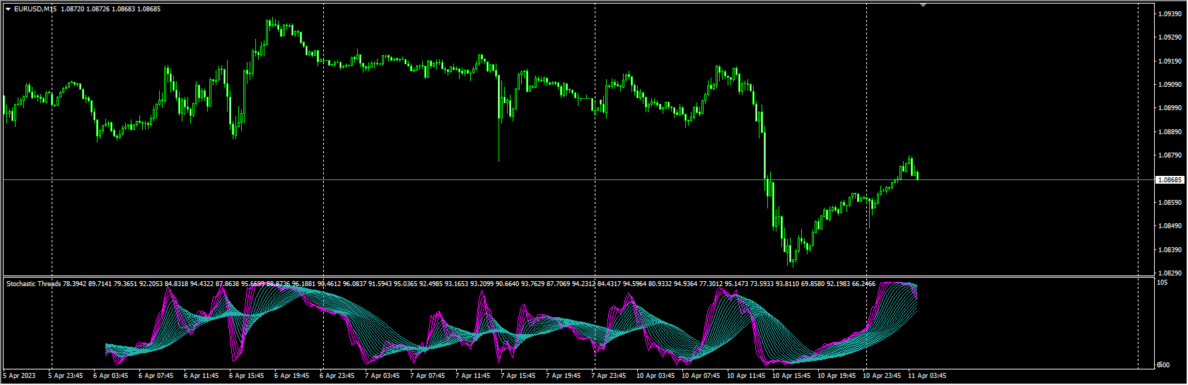Click the 1.09290 price axis label
Viewport: 1188px width, 385px height.
(1170, 37)
